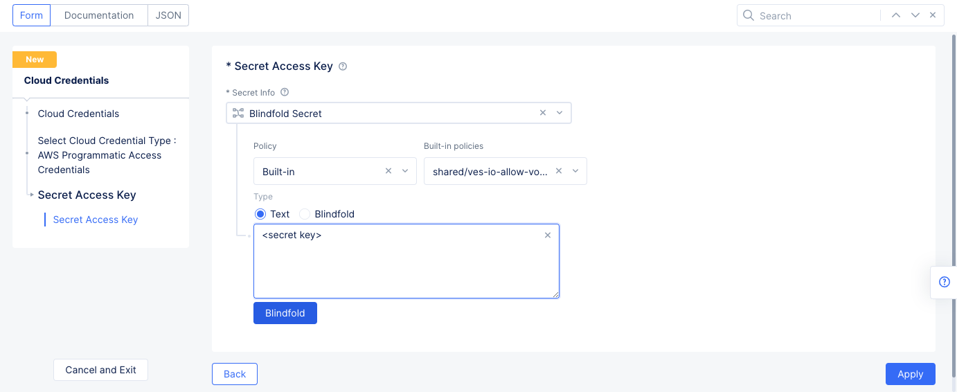Image resolution: width=957 pixels, height=392 pixels.
Task: Expand the Secret Info dropdown
Action: pyautogui.click(x=560, y=113)
